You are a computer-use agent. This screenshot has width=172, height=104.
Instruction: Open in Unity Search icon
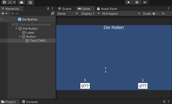(53, 13)
